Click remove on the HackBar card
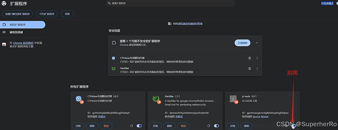The height and width of the screenshot is (130, 338). coord(169,126)
